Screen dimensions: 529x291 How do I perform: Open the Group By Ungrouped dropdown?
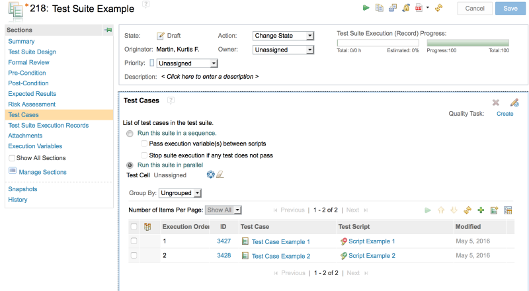180,193
